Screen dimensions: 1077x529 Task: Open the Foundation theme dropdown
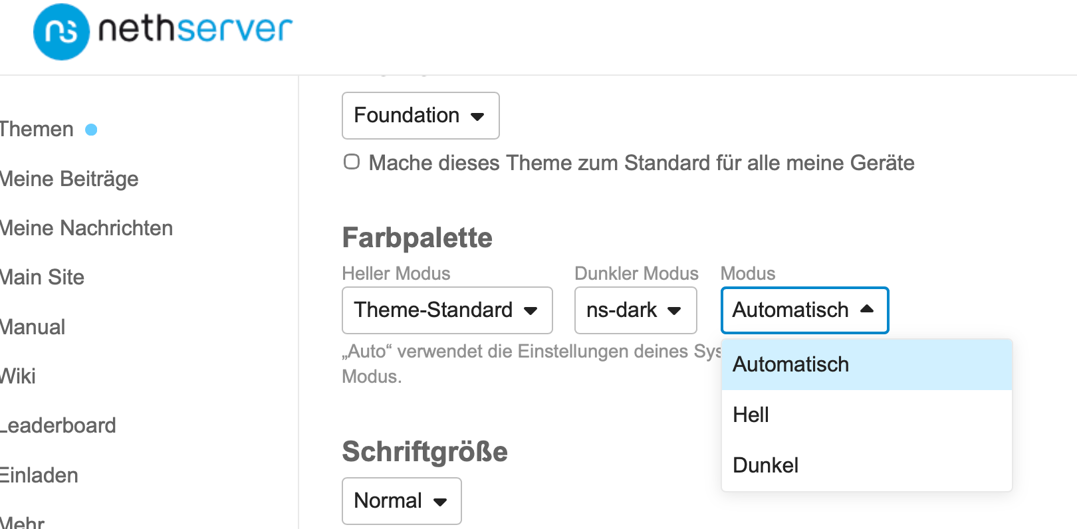click(x=421, y=116)
